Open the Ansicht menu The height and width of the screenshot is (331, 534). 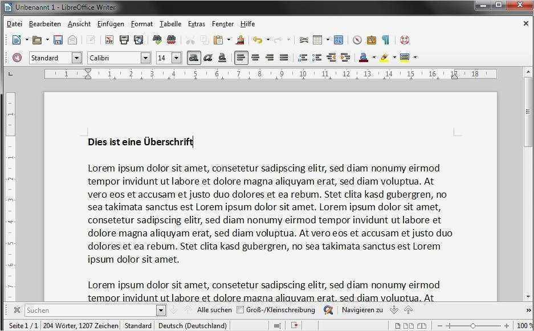[x=79, y=24]
